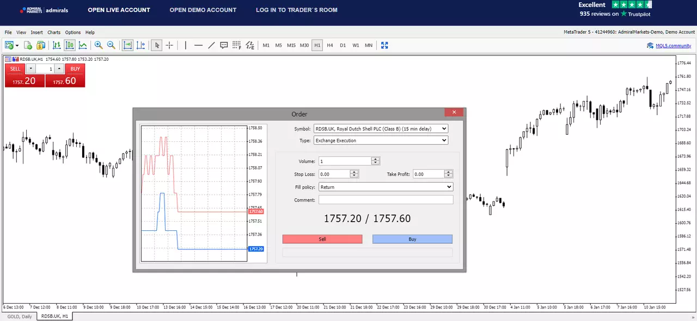
Task: Open the Insert menu
Action: point(36,33)
